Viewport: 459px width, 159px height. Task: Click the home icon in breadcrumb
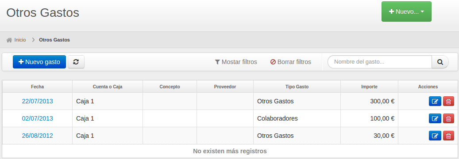click(9, 40)
